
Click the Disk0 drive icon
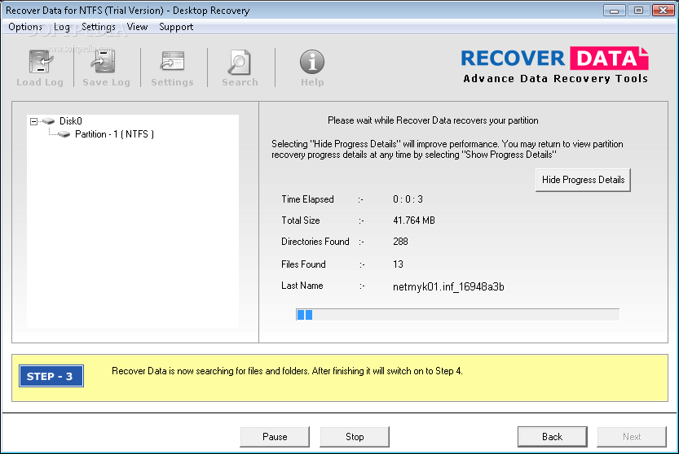[x=49, y=121]
